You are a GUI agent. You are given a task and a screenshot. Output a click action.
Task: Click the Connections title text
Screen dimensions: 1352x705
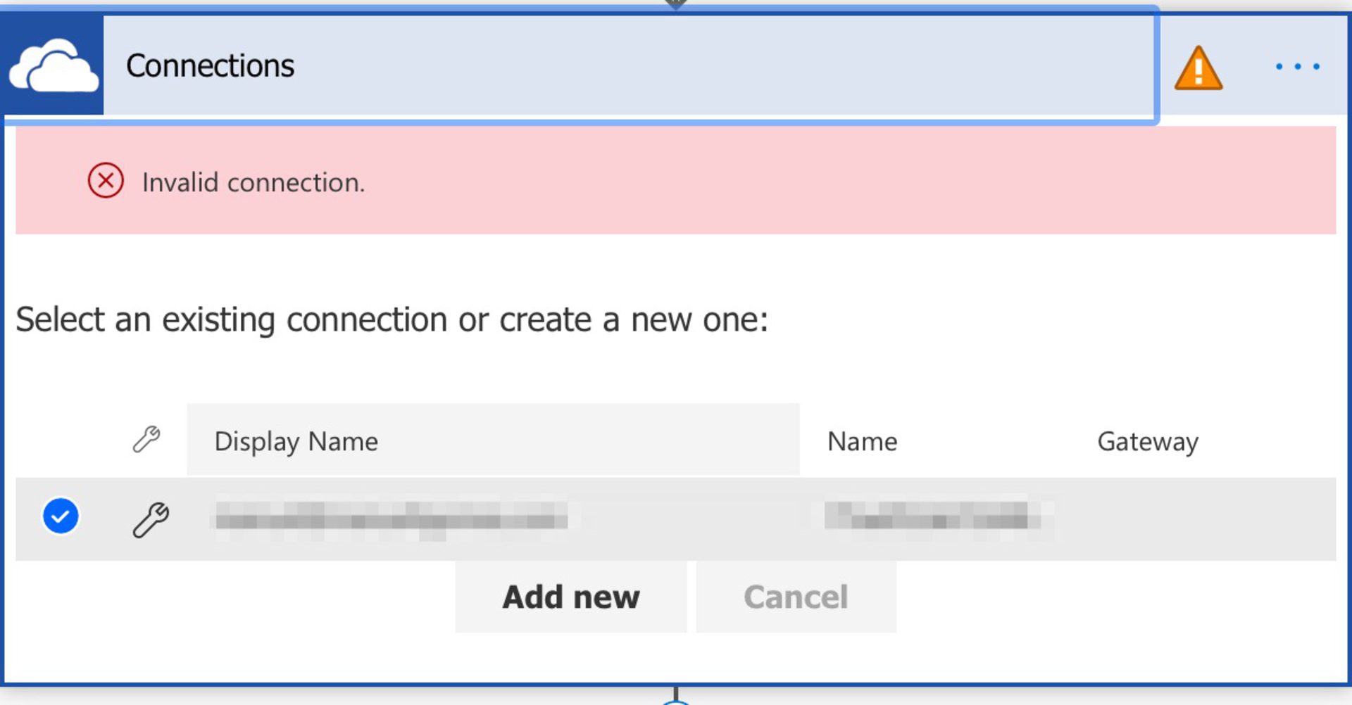[209, 65]
